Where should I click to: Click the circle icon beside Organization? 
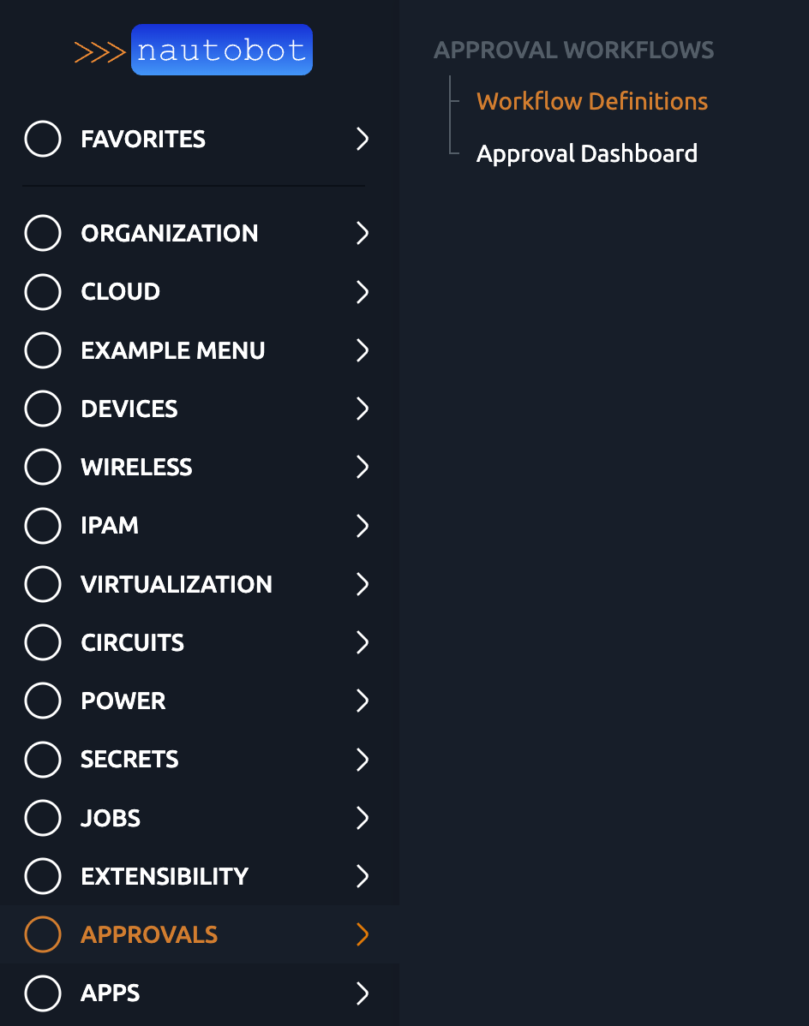(43, 233)
